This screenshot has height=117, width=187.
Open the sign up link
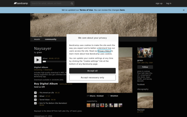pos(159,3)
